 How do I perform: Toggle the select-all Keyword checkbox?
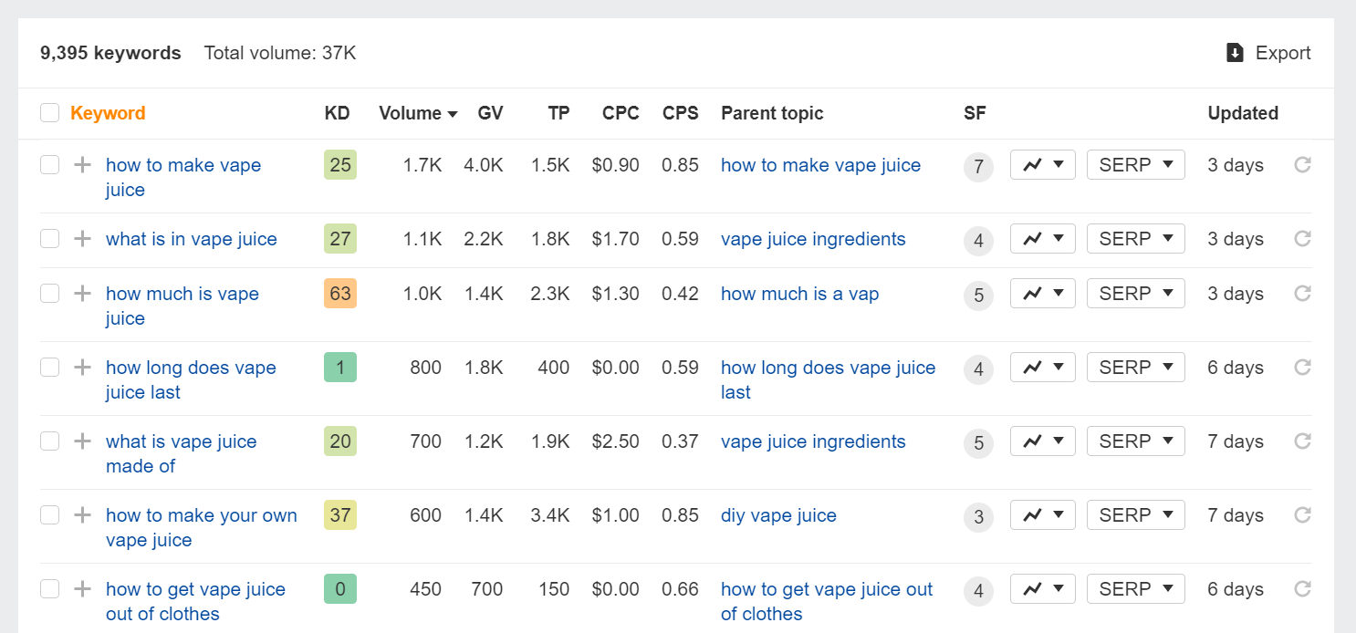[49, 113]
